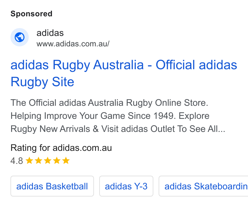The image size is (248, 207).
Task: Click the 4.8 rating score
Action: coord(17,161)
